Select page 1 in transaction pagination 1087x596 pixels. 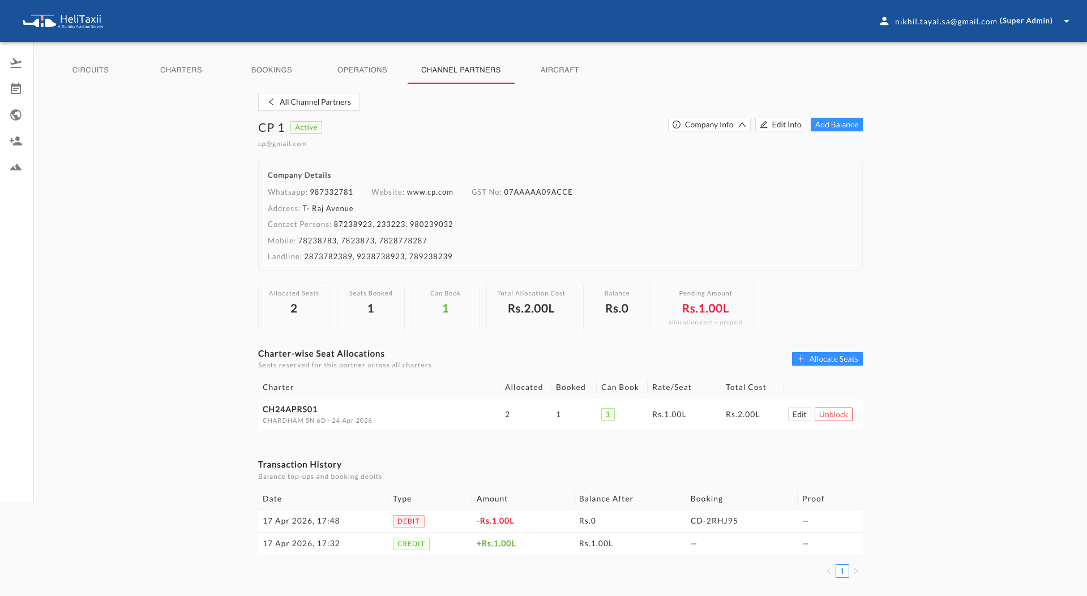point(842,571)
